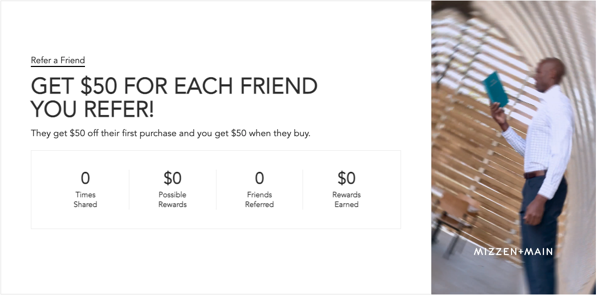
Task: Click the first-purchase description sentence
Action: pos(170,133)
